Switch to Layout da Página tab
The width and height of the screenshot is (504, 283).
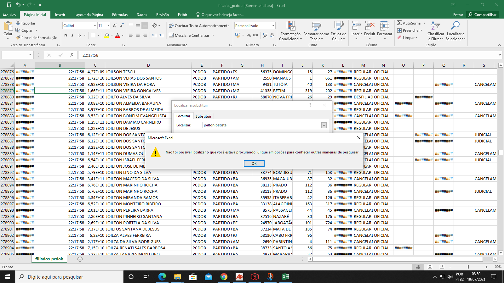(89, 15)
